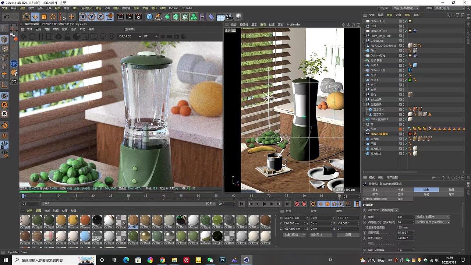
Task: Click the Windows Start button
Action: pyautogui.click(x=6, y=260)
